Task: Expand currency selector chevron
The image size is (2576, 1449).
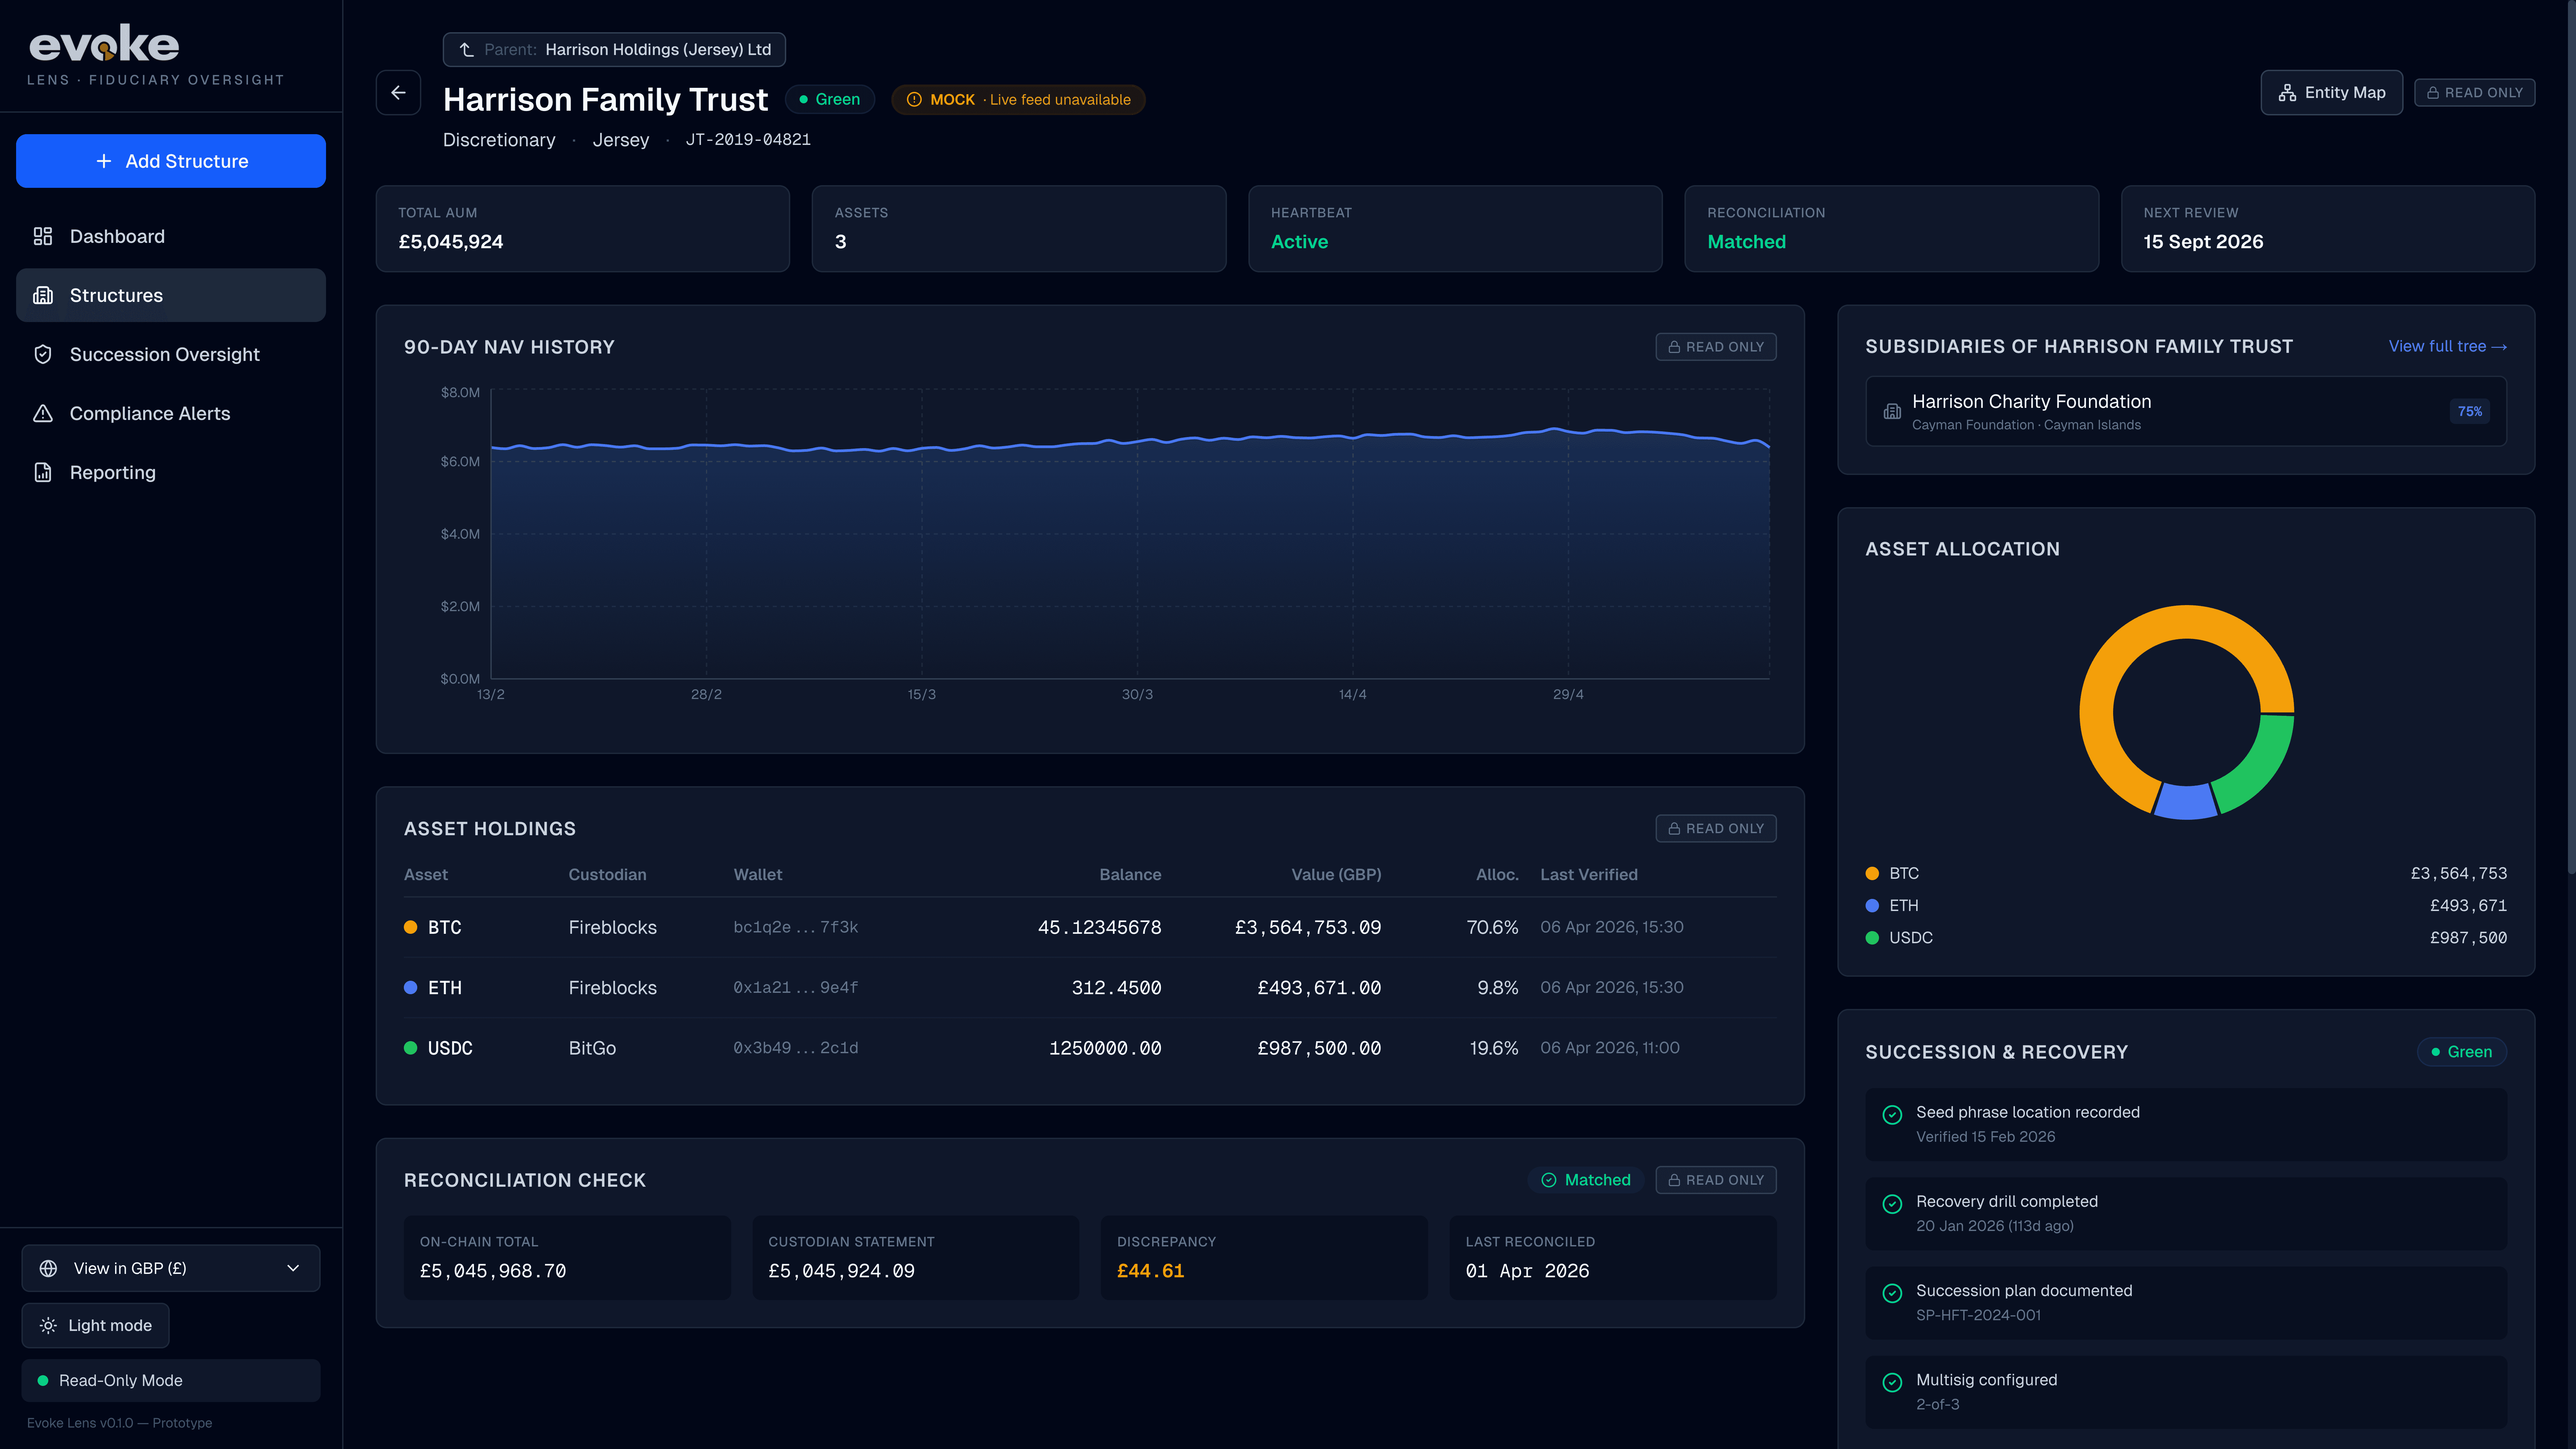Action: click(x=293, y=1268)
